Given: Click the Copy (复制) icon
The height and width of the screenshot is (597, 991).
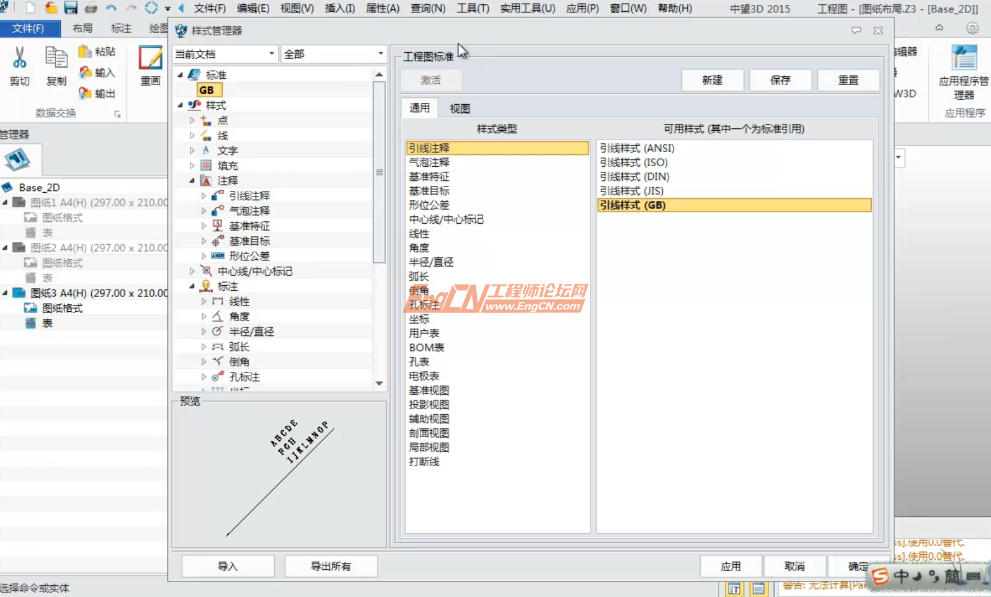Looking at the screenshot, I should tap(56, 58).
